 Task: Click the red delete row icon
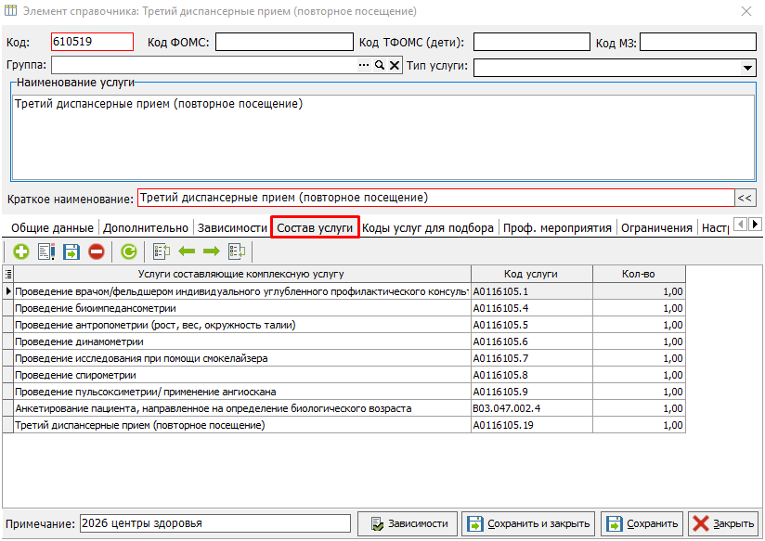point(97,251)
